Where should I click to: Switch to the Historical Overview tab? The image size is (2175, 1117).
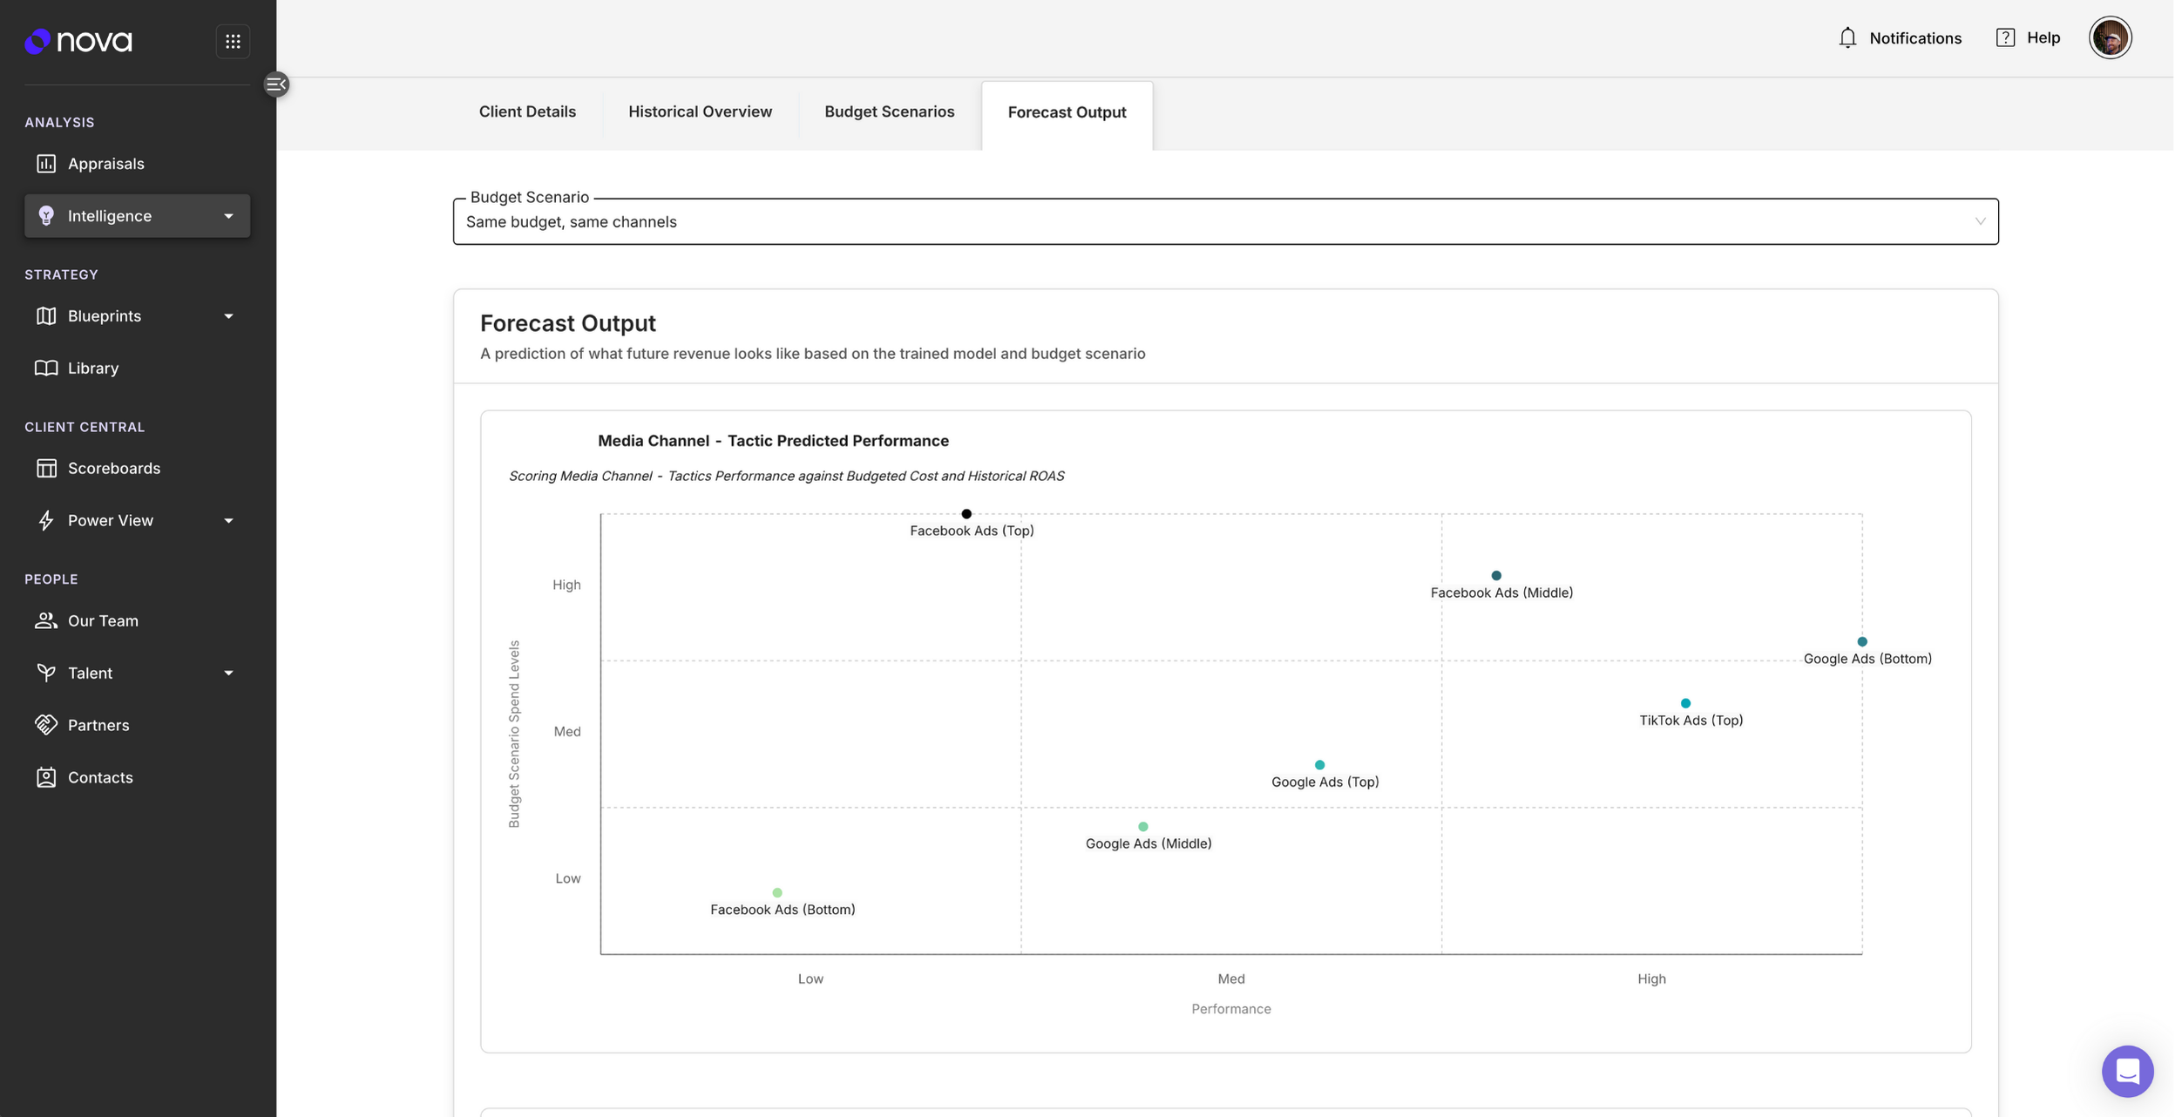[x=700, y=112]
